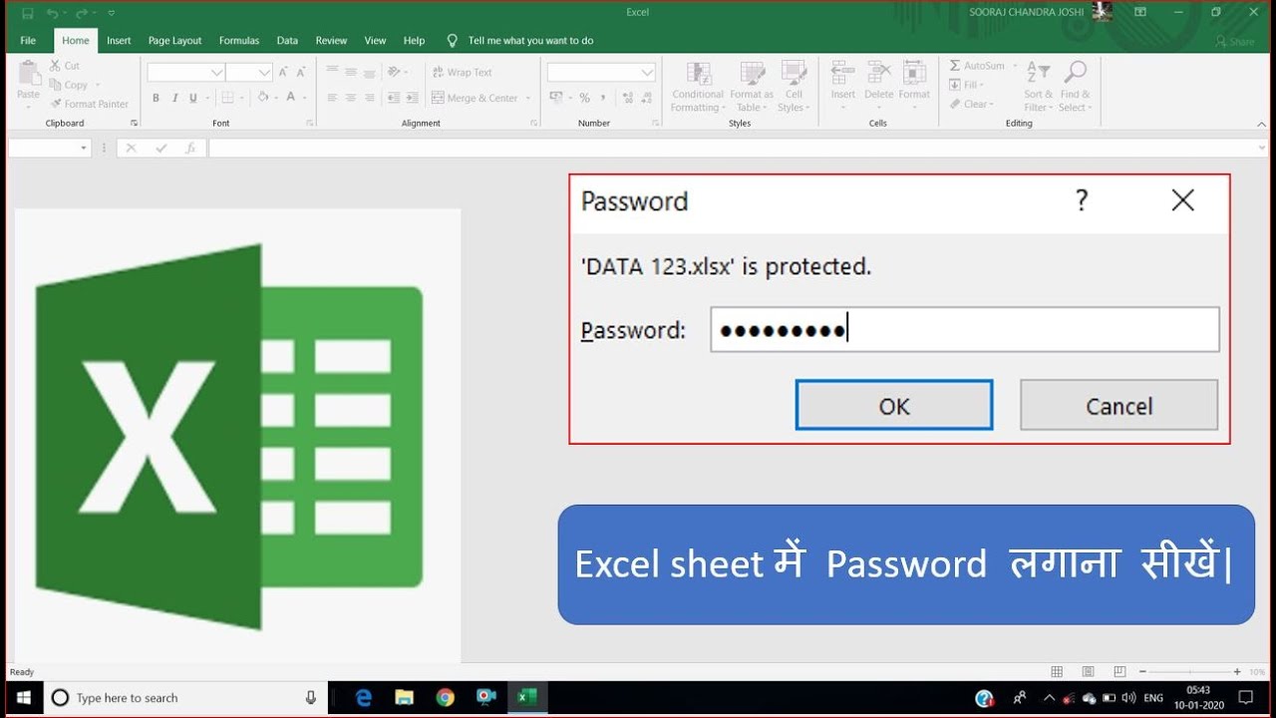Click the Center horizontal alignment icon
Viewport: 1276px width, 718px height.
(x=350, y=98)
